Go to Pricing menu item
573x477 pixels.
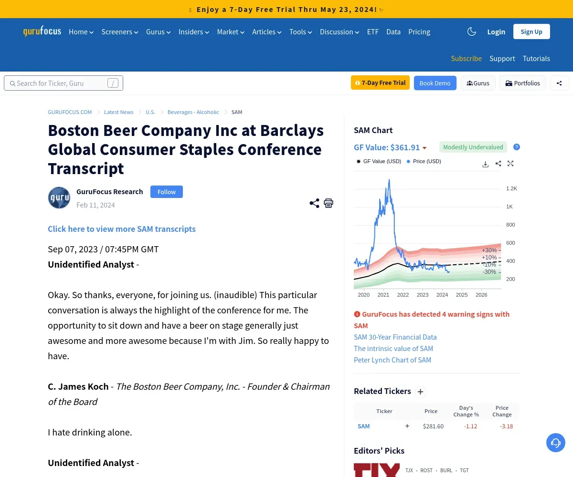pos(419,31)
